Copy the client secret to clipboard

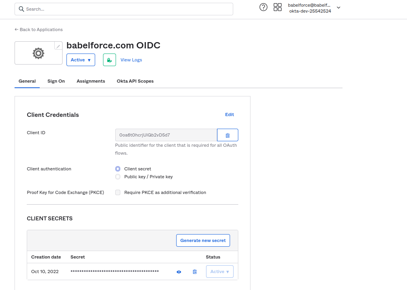point(195,272)
